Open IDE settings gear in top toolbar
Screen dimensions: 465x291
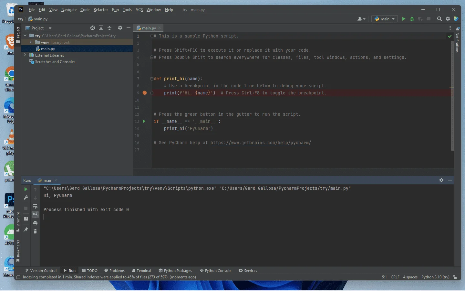tap(448, 19)
